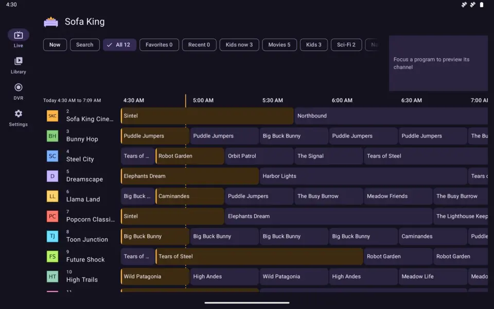Select the FS Future Shock channel badge
Viewport: 494px width, 309px height.
tap(52, 256)
